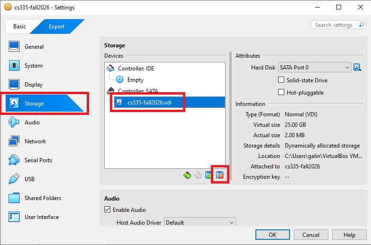This screenshot has height=245, width=371.
Task: Click the Normal (VDI) type value
Action: tap(301, 114)
